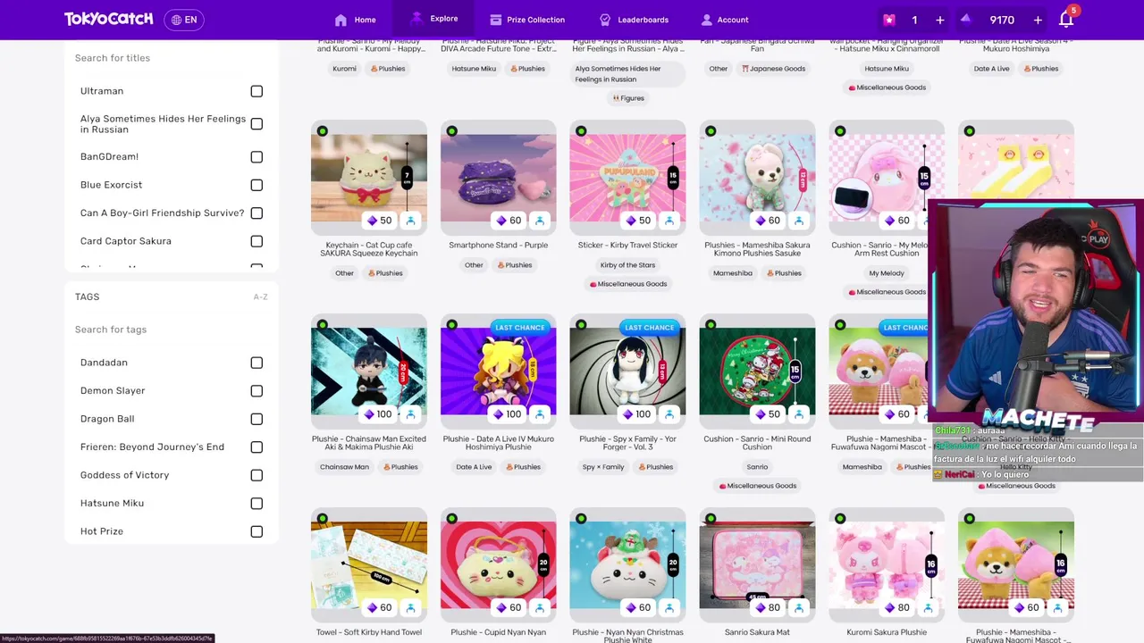Click play icon on Kuromi Sakura Plushie

pos(929,607)
